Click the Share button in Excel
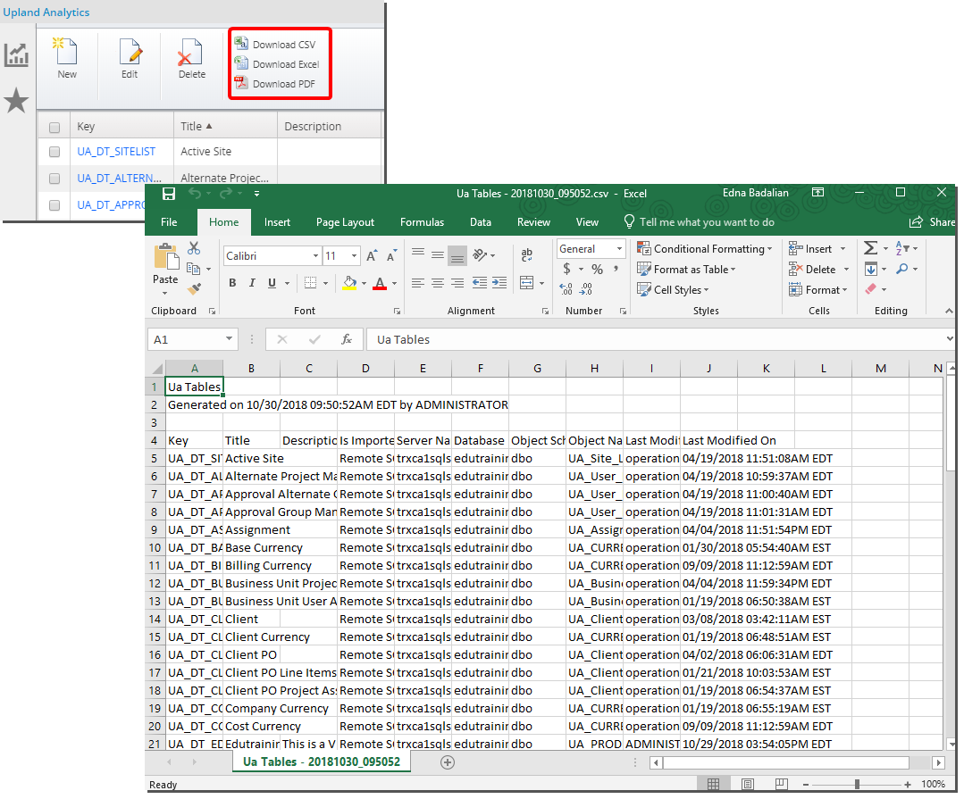 tap(933, 222)
